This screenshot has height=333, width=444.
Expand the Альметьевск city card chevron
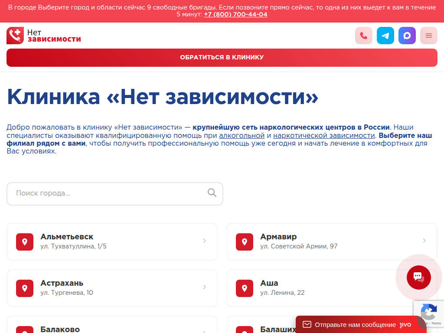(x=204, y=240)
